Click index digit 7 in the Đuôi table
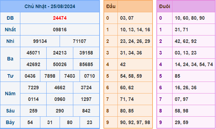216x129 pixels. click(161, 99)
